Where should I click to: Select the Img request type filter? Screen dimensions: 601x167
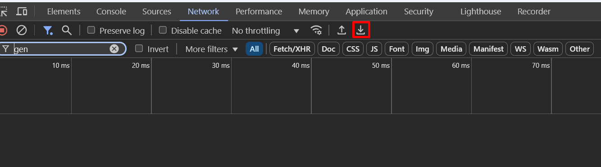point(422,49)
